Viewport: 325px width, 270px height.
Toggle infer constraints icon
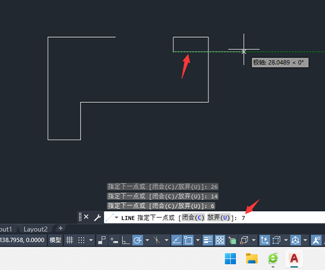[102, 240]
